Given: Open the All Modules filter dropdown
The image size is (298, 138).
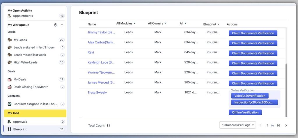Looking at the screenshot, I should point(126,23).
